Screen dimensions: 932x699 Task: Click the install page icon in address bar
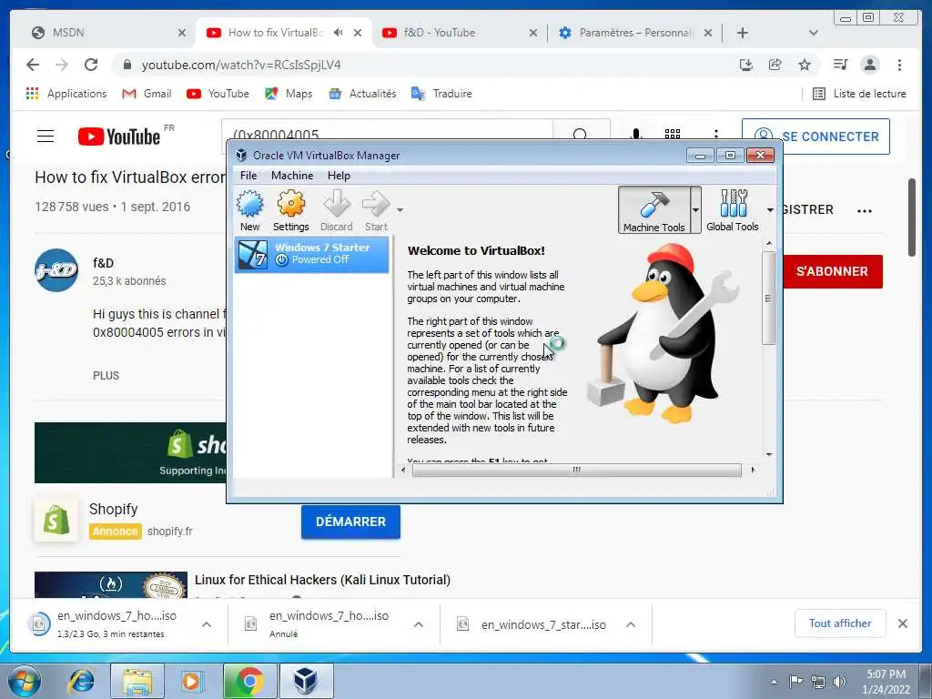(746, 65)
